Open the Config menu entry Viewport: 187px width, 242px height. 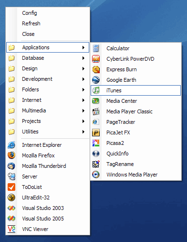(x=48, y=13)
